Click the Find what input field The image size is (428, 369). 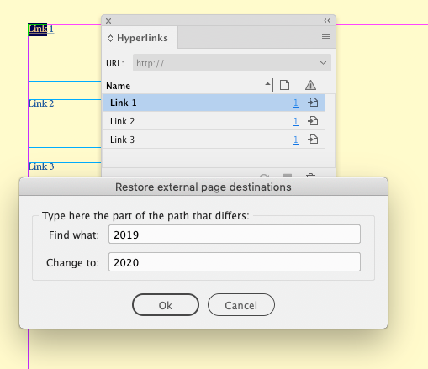[x=235, y=235]
